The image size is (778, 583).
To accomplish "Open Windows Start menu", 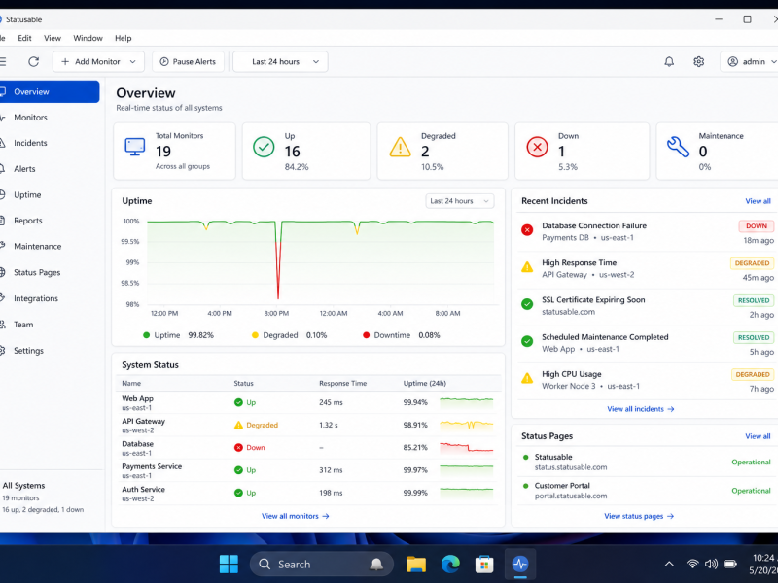I will (229, 565).
